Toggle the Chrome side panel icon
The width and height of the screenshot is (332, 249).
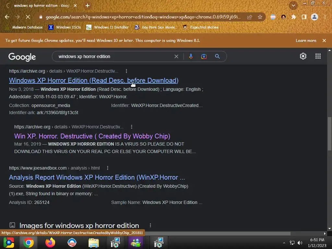tap(304, 17)
